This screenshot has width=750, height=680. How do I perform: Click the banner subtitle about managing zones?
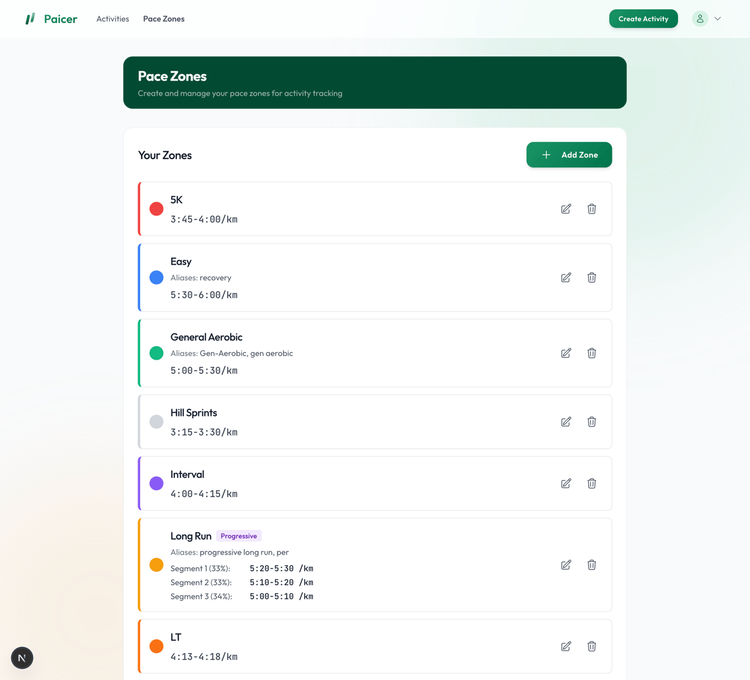click(x=240, y=94)
